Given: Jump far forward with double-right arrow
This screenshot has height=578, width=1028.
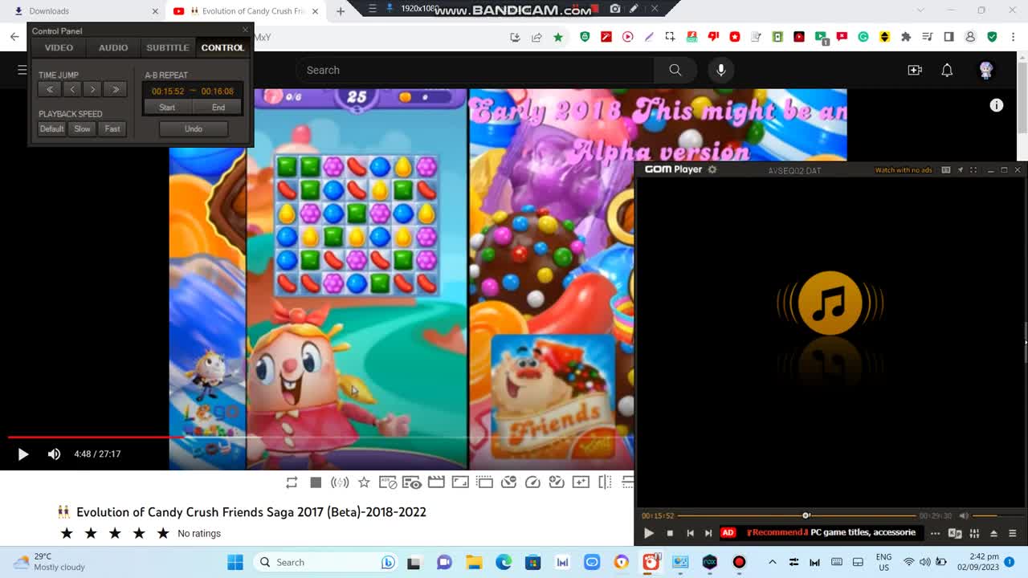Looking at the screenshot, I should coord(116,90).
